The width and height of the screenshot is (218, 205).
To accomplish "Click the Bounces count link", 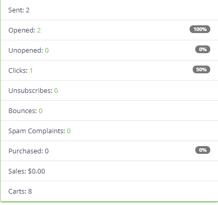I will coord(40,111).
